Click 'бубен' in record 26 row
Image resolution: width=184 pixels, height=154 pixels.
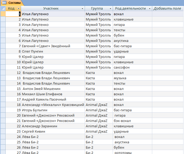[x=132, y=147]
